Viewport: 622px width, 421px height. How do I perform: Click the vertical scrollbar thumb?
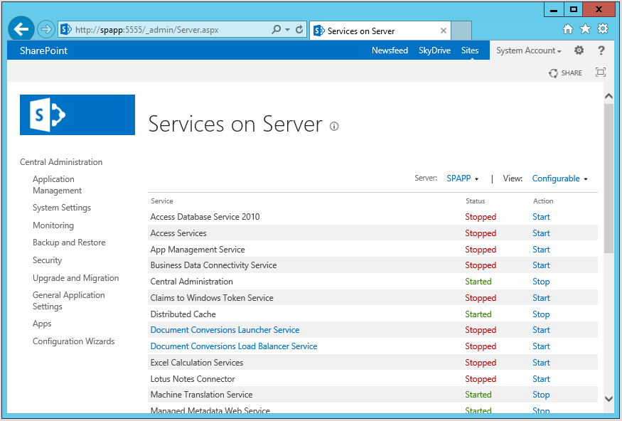(608, 178)
